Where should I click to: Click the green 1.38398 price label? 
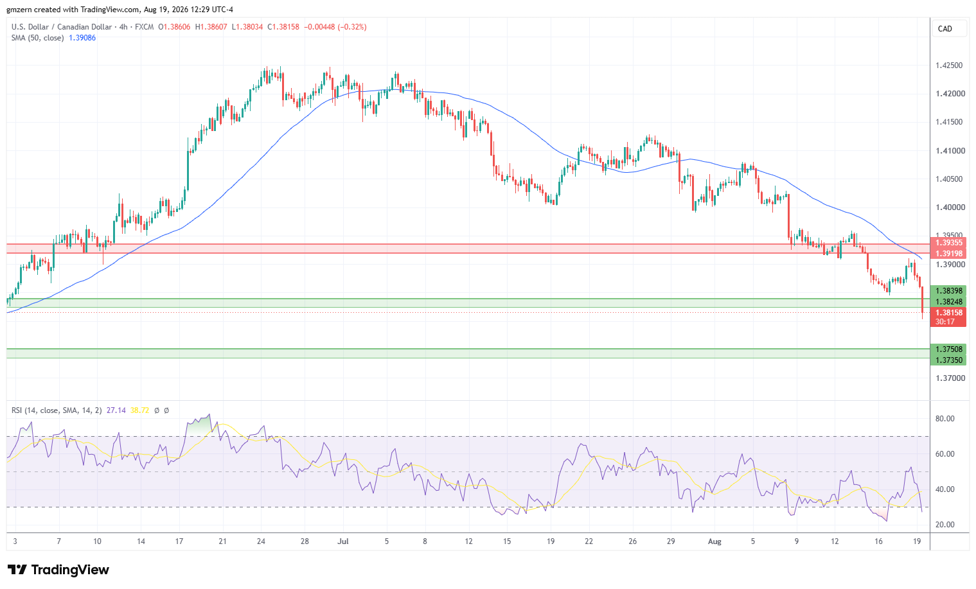coord(948,291)
